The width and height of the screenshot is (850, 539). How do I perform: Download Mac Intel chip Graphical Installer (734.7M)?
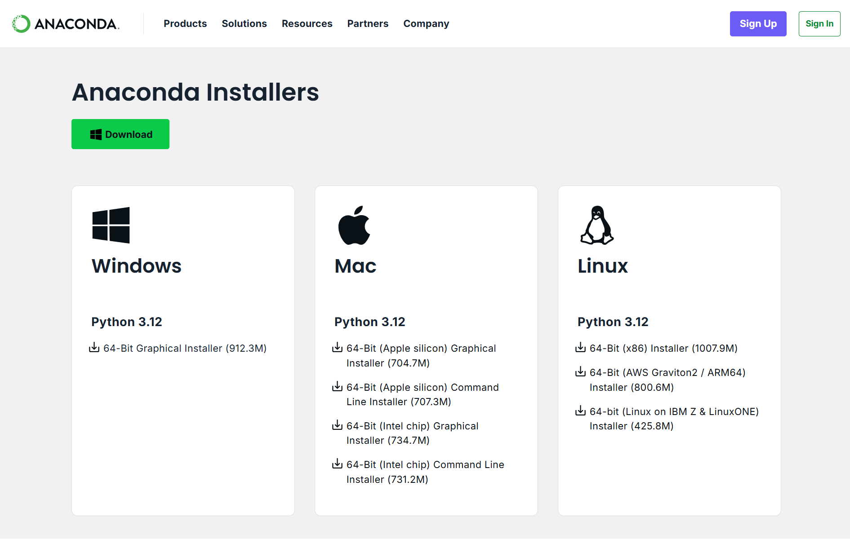click(x=412, y=433)
